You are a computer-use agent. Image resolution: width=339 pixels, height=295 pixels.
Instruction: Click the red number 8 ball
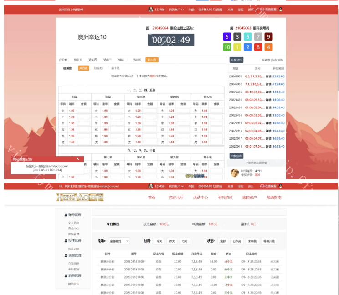pyautogui.click(x=258, y=47)
